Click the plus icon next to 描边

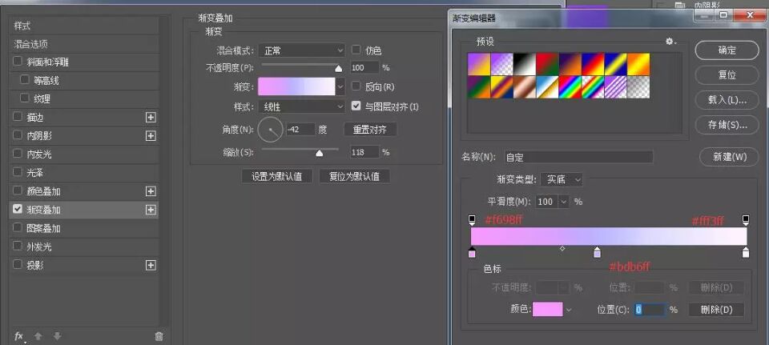pos(151,118)
